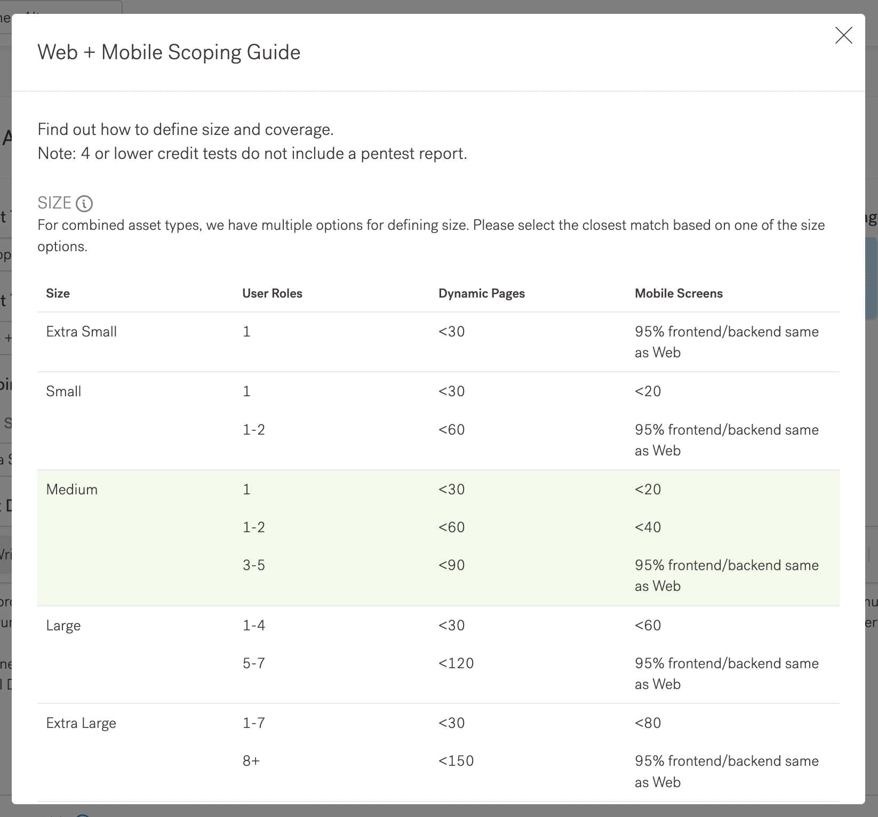Click the 5-7 user roles cell
This screenshot has height=817, width=878.
(254, 663)
